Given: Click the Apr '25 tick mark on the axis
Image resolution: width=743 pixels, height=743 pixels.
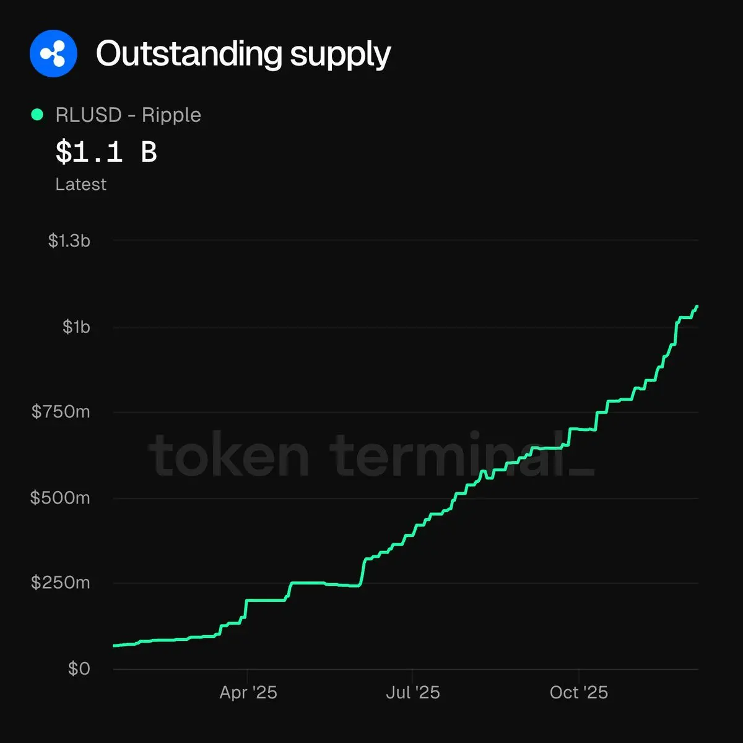Looking at the screenshot, I should tap(248, 674).
